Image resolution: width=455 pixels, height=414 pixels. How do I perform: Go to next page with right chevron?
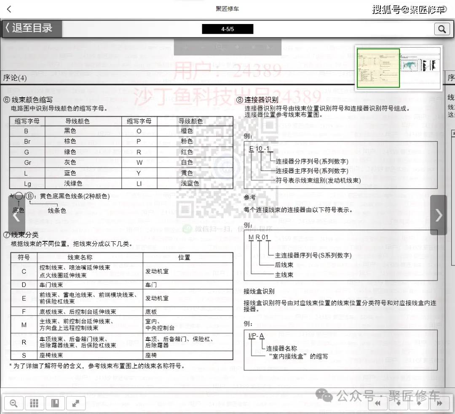point(439,215)
